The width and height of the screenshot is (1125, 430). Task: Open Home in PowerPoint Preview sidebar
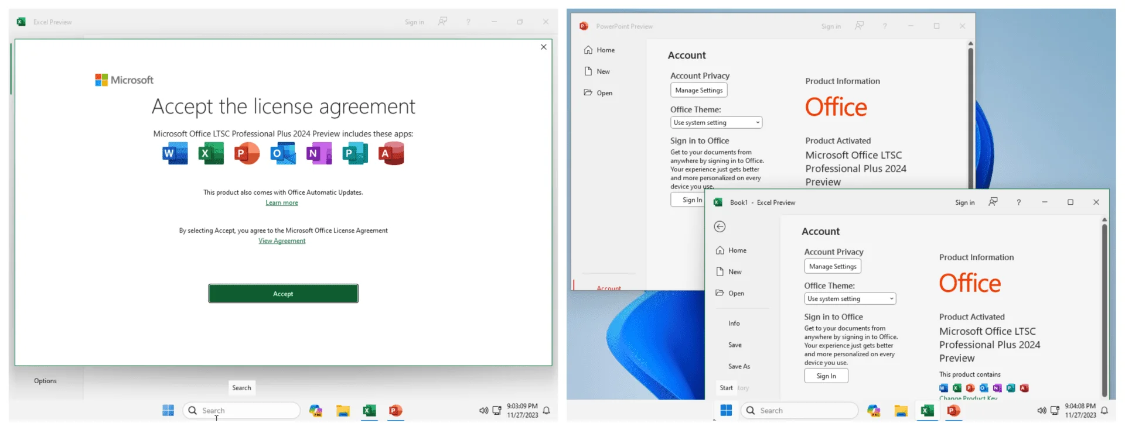click(x=599, y=50)
